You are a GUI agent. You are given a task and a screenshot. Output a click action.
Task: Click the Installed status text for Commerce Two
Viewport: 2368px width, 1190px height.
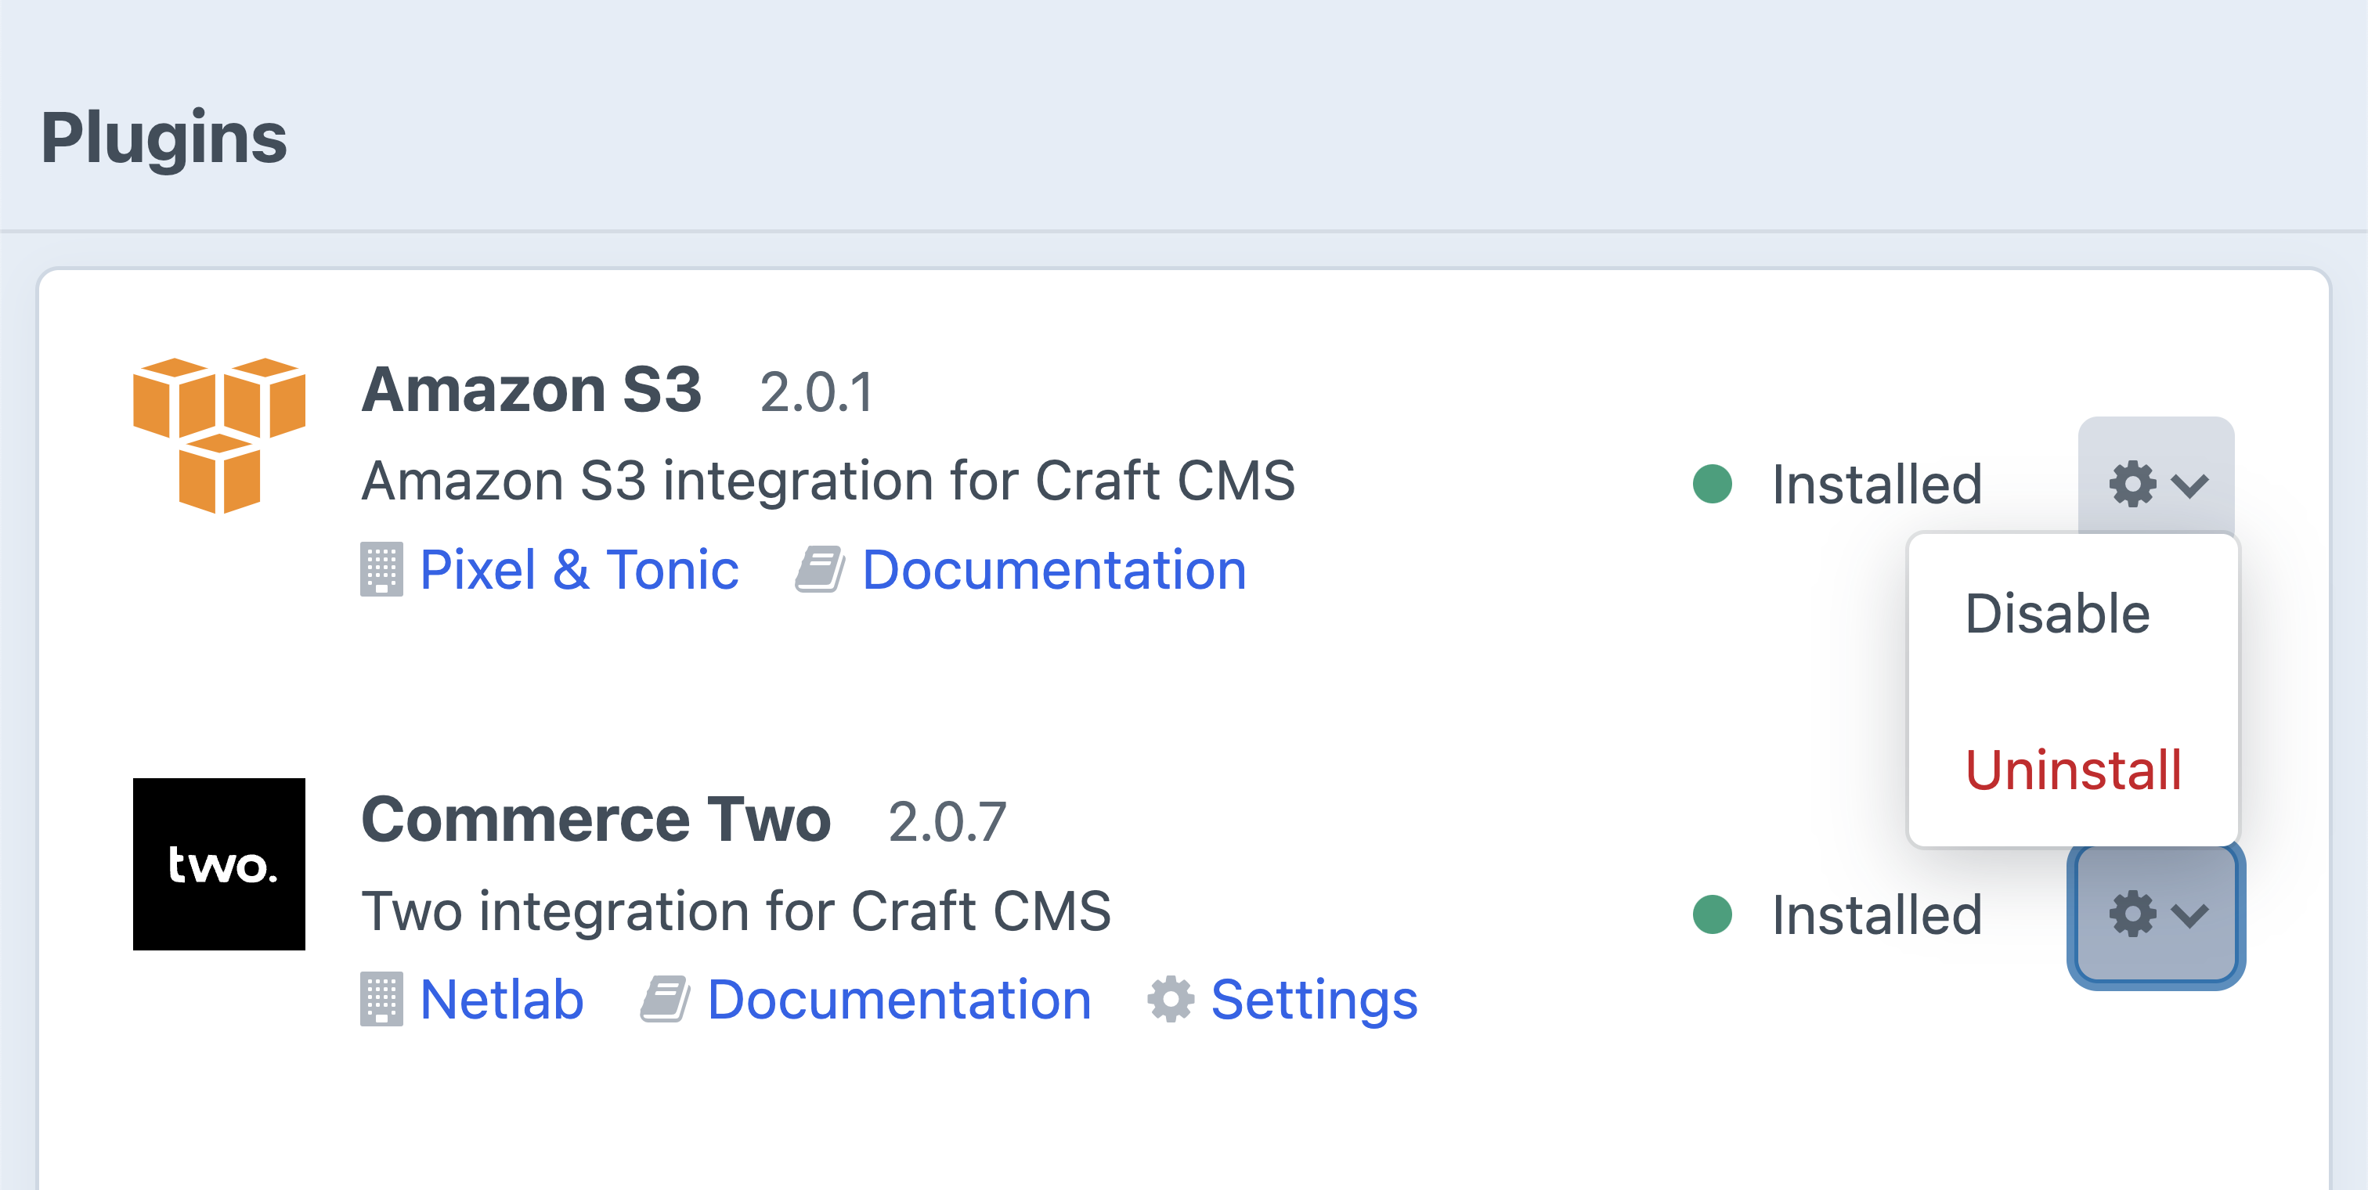coord(1876,915)
